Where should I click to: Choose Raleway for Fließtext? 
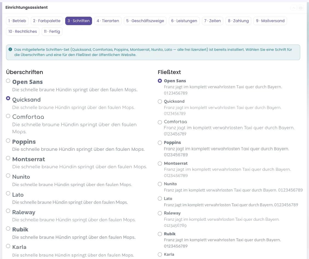tap(160, 213)
